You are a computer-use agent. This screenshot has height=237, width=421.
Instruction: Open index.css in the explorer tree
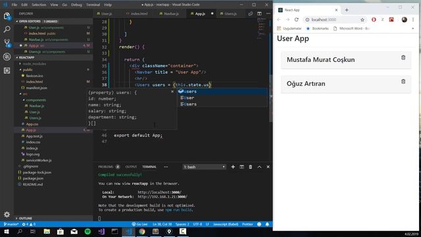pyautogui.click(x=33, y=142)
